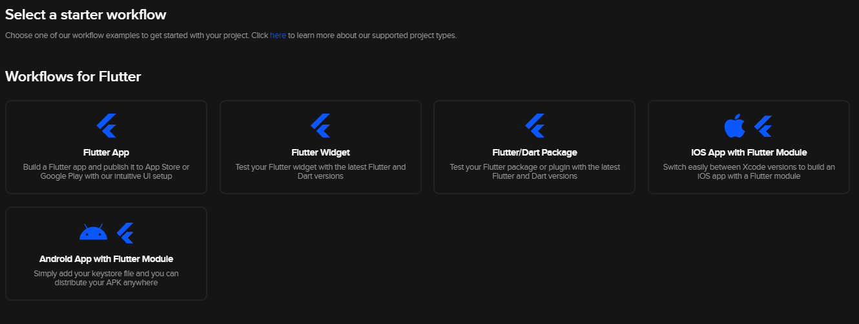This screenshot has height=324, width=859.
Task: Select the Flutter App workflow title
Action: (106, 153)
